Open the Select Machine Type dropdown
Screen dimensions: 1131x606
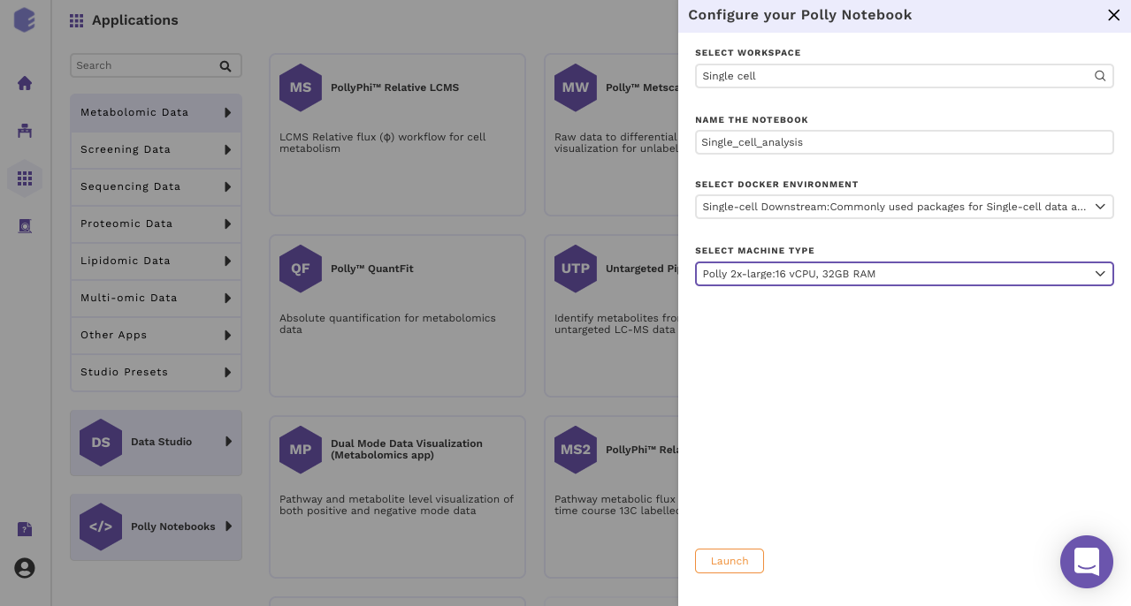(x=904, y=274)
